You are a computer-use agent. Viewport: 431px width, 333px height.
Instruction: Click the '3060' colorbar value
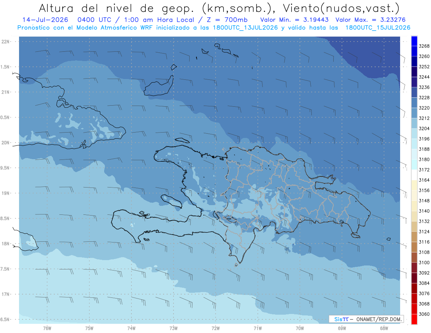tap(424, 314)
